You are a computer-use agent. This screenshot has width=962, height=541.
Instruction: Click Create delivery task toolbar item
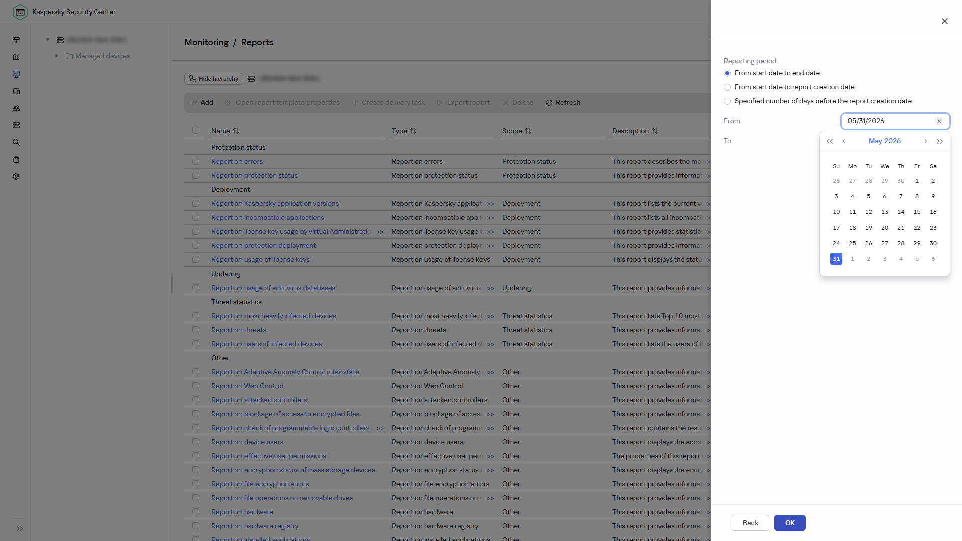click(388, 102)
